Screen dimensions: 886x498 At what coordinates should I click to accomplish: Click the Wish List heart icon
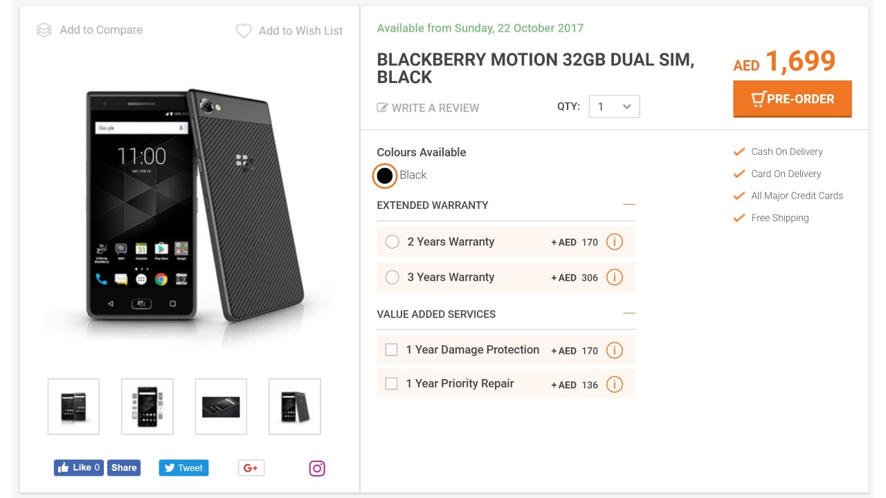click(244, 31)
